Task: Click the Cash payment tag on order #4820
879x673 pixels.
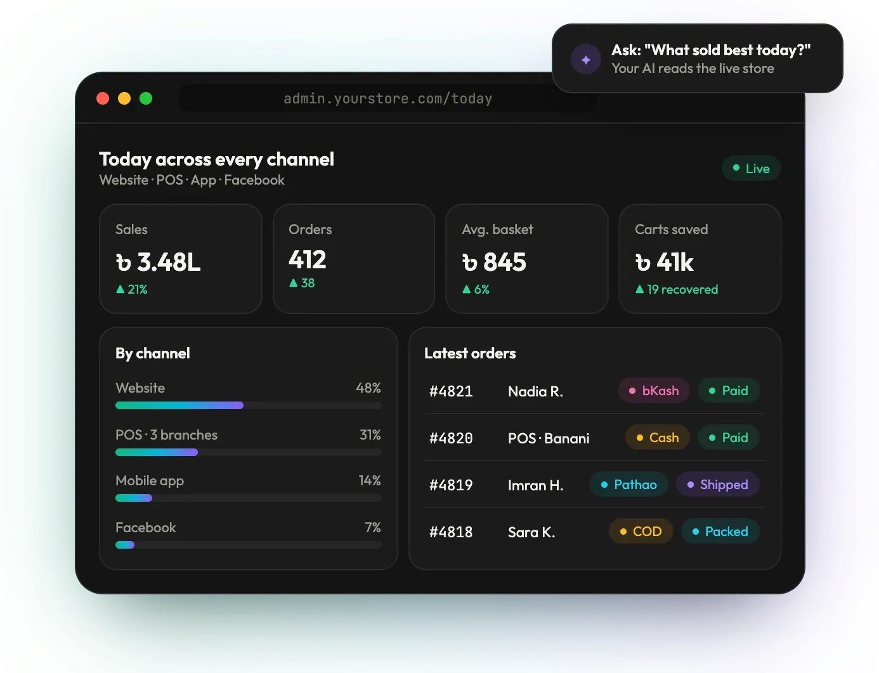Action: [x=658, y=438]
